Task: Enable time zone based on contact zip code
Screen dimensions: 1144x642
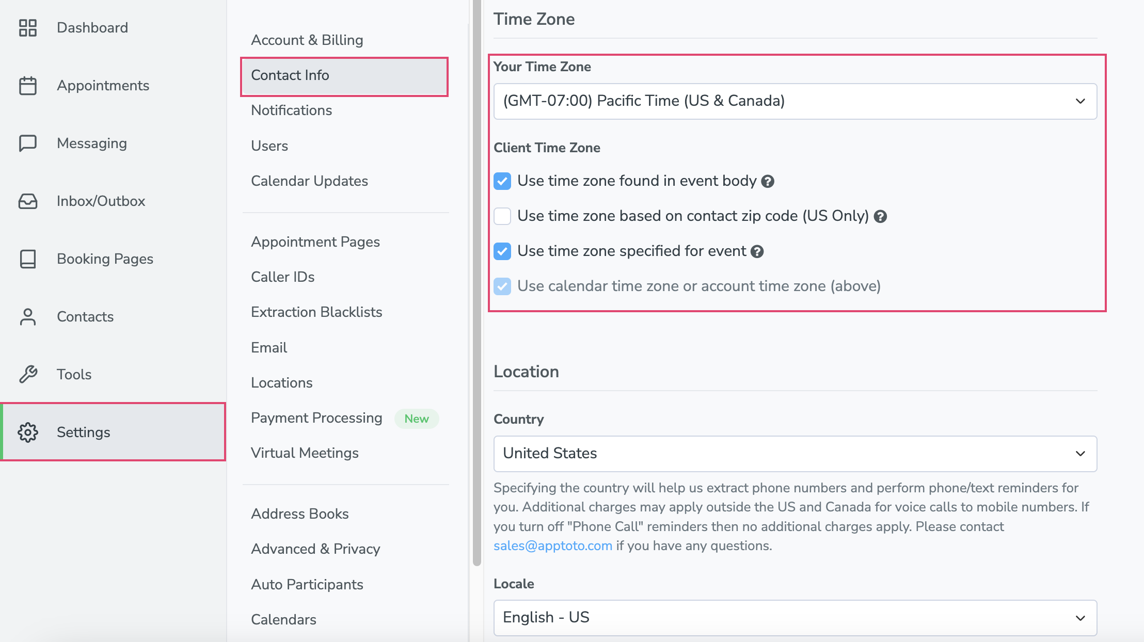Action: click(x=502, y=216)
